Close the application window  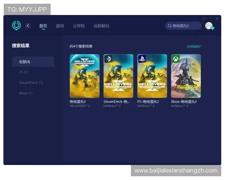click(x=217, y=18)
